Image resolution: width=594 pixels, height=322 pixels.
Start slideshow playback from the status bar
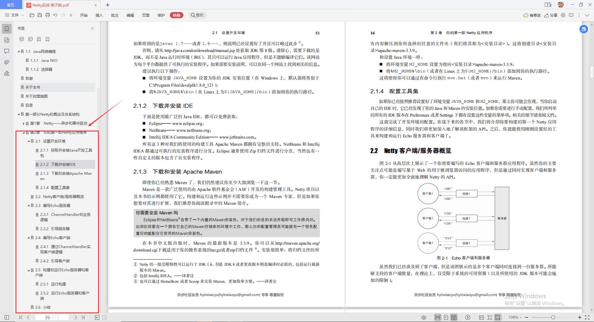(467, 317)
